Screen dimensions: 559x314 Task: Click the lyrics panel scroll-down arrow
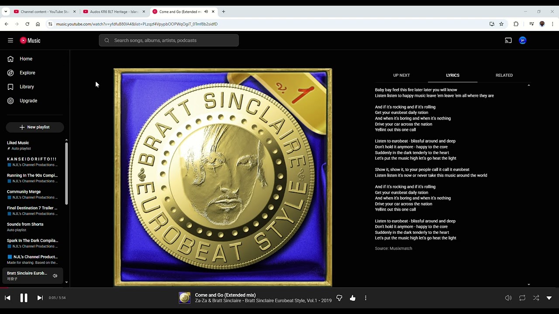(529, 285)
